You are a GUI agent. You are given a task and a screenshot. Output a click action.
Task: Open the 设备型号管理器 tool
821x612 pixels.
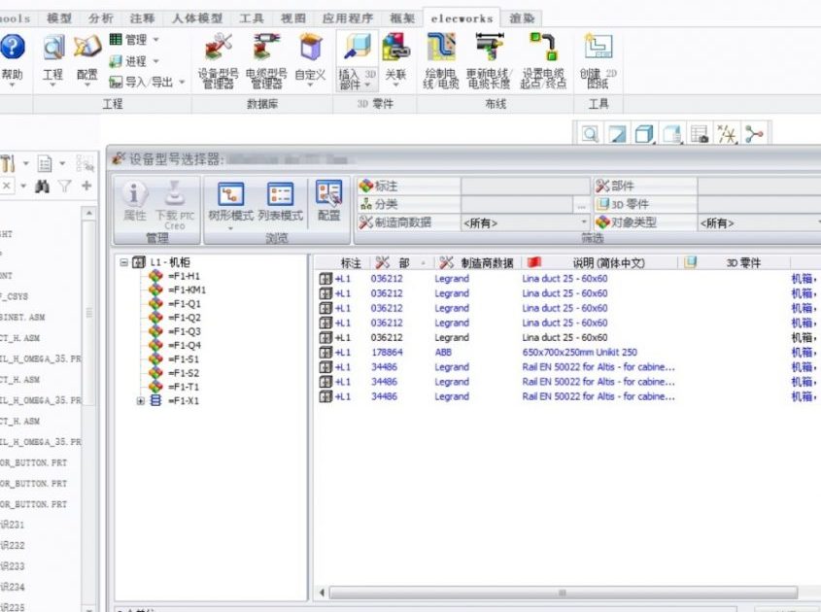219,60
